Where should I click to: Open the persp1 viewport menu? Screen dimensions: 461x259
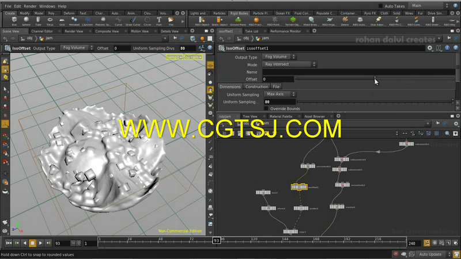click(x=175, y=57)
